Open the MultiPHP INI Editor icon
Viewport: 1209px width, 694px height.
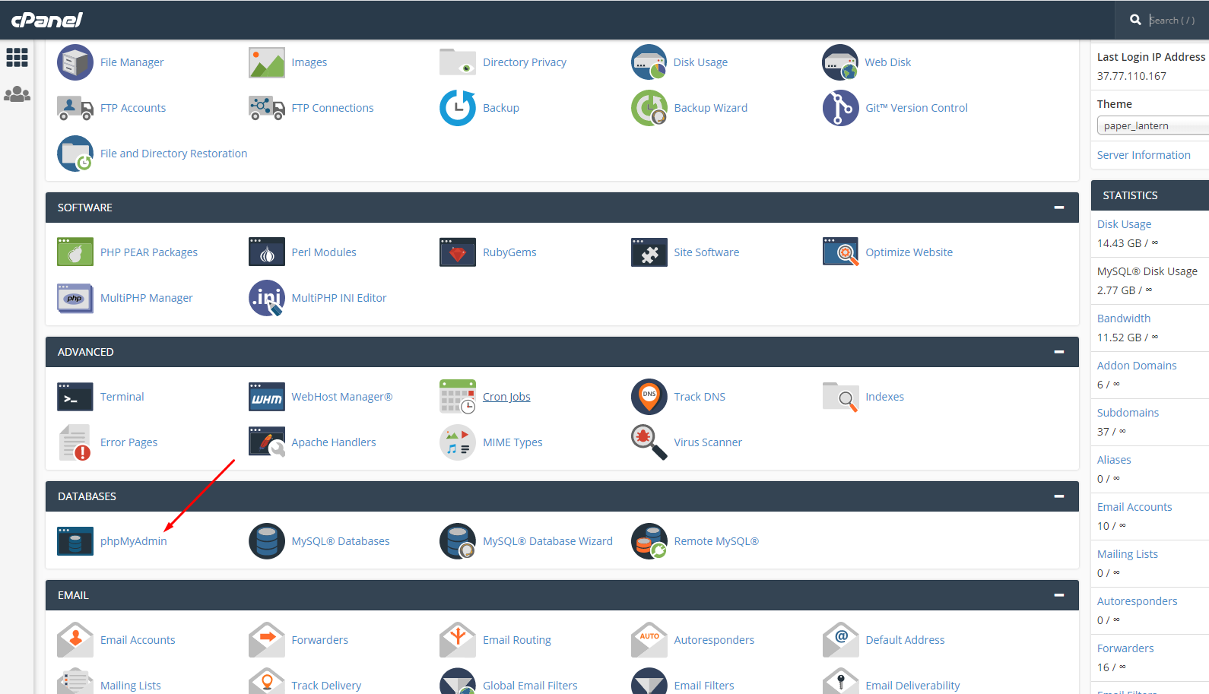[x=267, y=298]
